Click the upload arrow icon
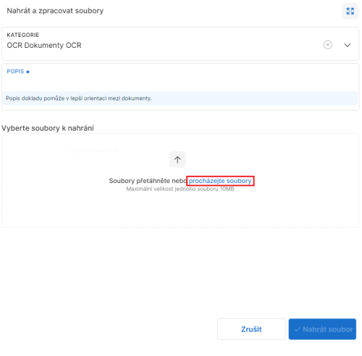Viewport: 362px width, 356px height. tap(177, 159)
